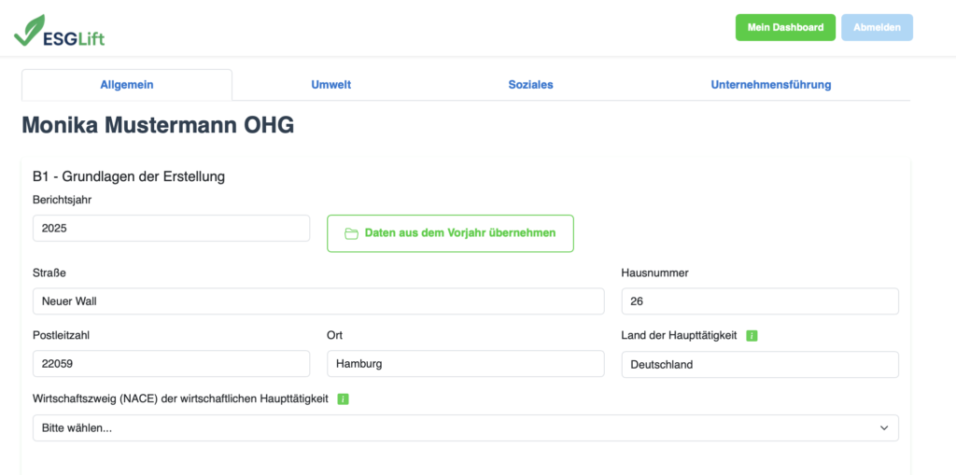Click the chevron arrow of NACE dropdown
Screen dimensions: 956x475
884,427
